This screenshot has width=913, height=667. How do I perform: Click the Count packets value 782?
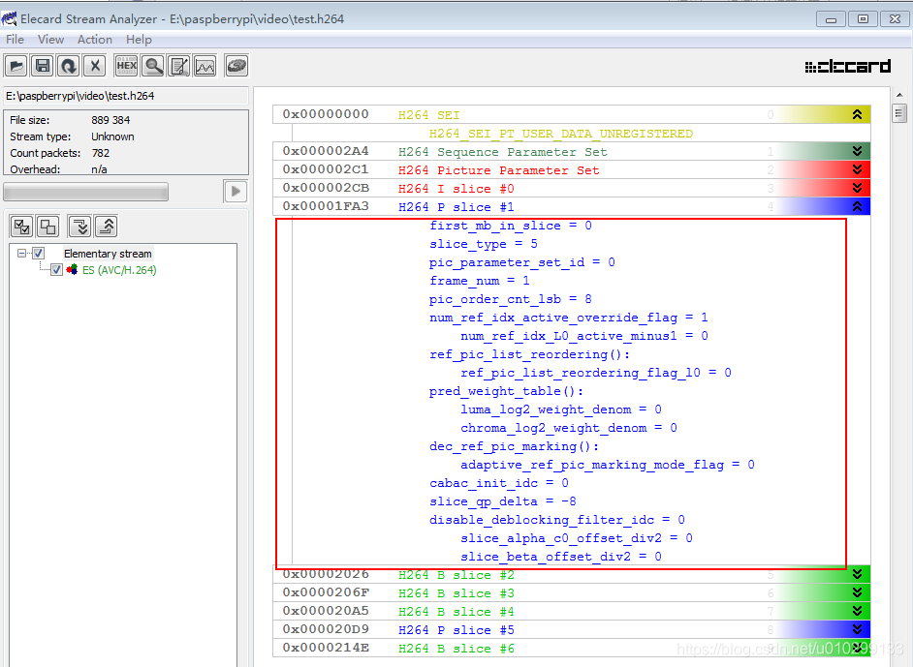point(100,153)
